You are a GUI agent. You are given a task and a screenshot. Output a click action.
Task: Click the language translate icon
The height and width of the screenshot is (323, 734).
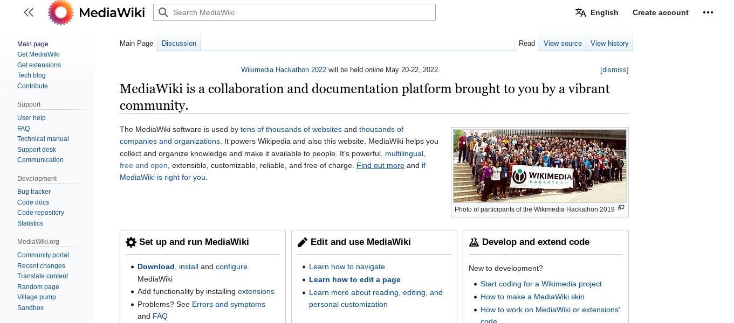click(x=580, y=12)
